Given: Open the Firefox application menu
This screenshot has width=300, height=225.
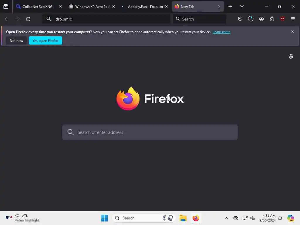Looking at the screenshot, I should tap(293, 19).
